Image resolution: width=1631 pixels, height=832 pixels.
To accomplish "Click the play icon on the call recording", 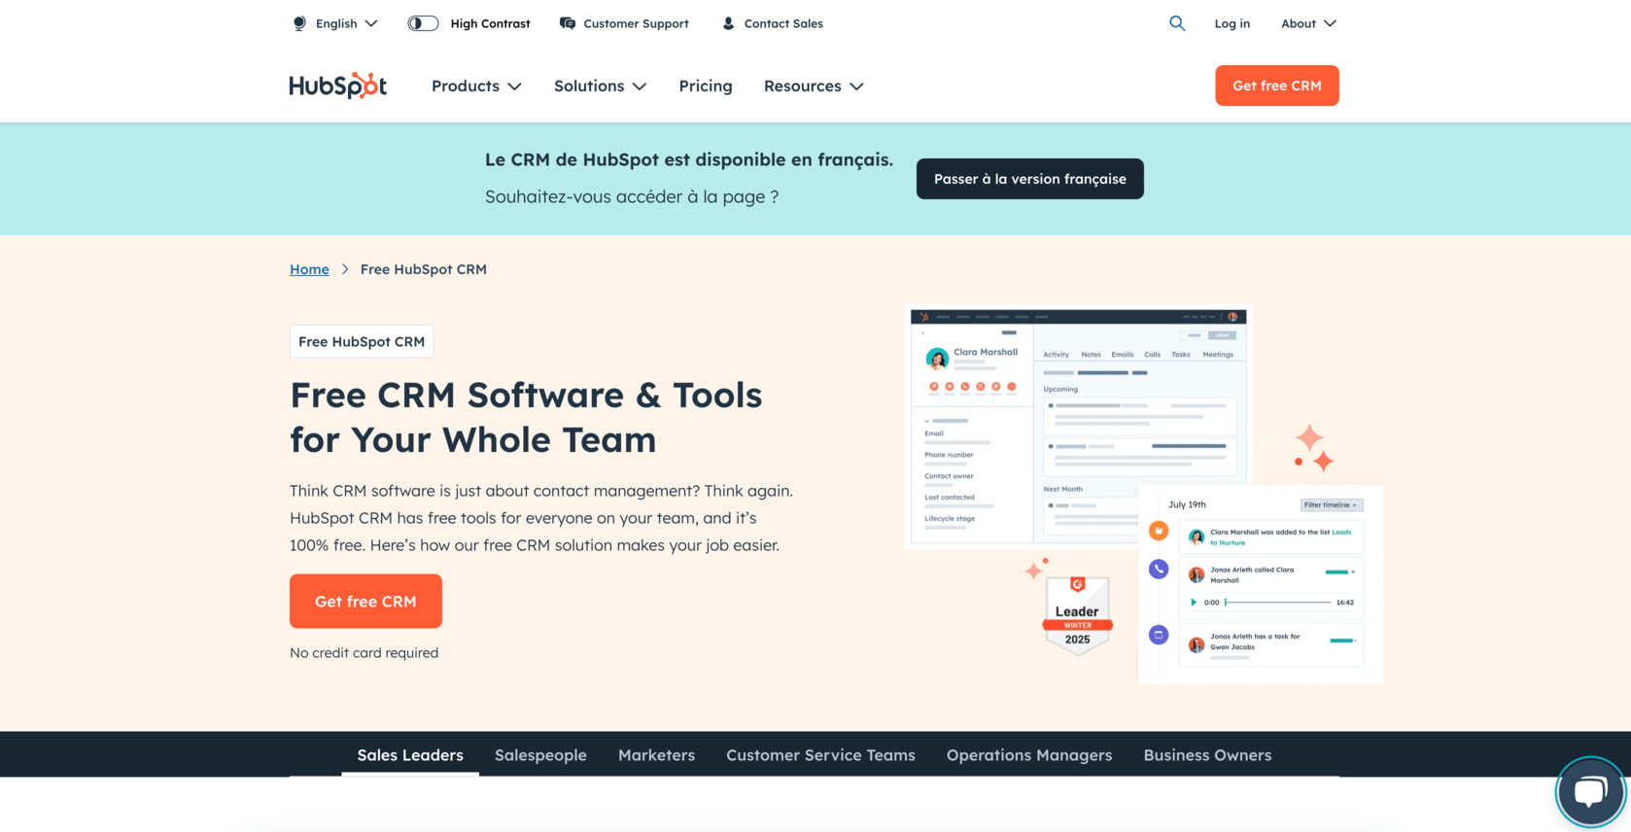I will pyautogui.click(x=1194, y=603).
